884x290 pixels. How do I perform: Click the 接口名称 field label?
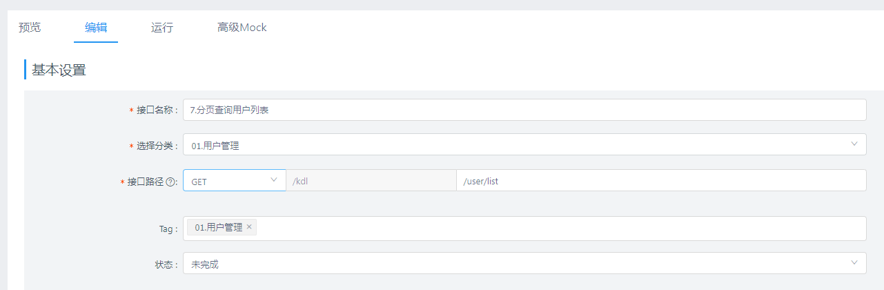click(x=156, y=110)
